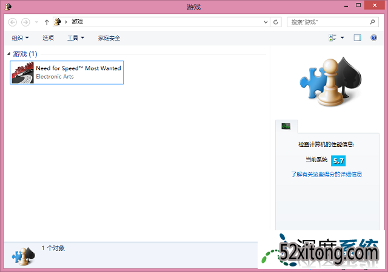The width and height of the screenshot is (388, 272).
Task: Collapse the 游戏 (1) group
Action: (8, 54)
